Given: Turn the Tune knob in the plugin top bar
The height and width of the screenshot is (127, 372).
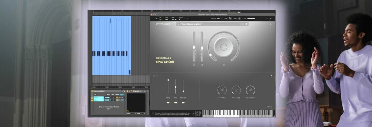Looking at the screenshot, I should click(230, 18).
